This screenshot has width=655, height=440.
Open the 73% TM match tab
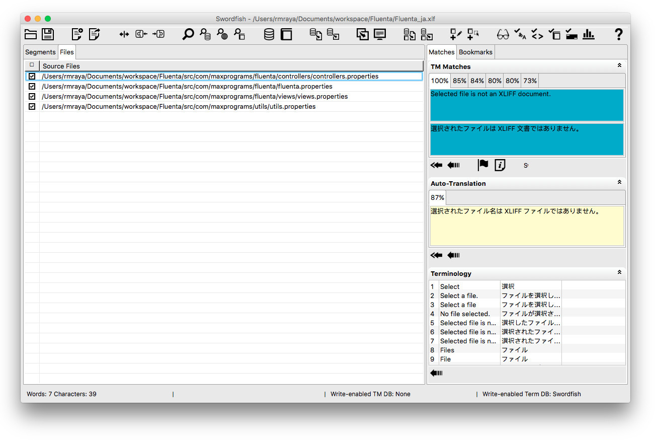tap(530, 81)
